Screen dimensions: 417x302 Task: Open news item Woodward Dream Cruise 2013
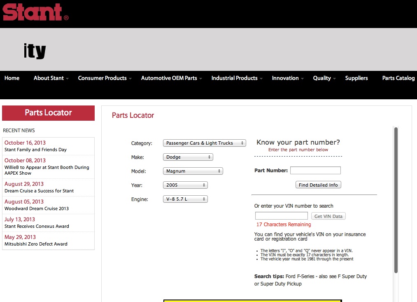(x=37, y=208)
